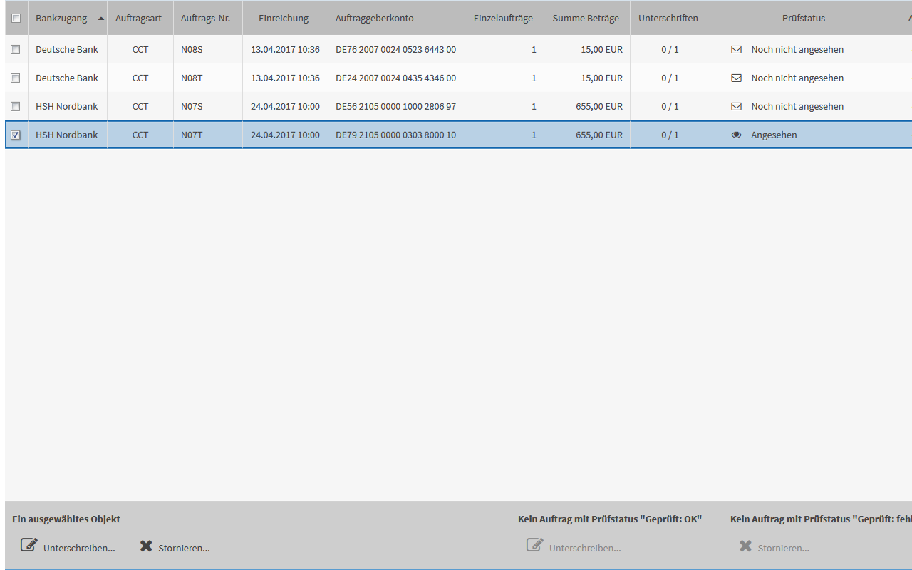
Task: Uncheck the selected N07T order checkbox
Action: (x=16, y=135)
